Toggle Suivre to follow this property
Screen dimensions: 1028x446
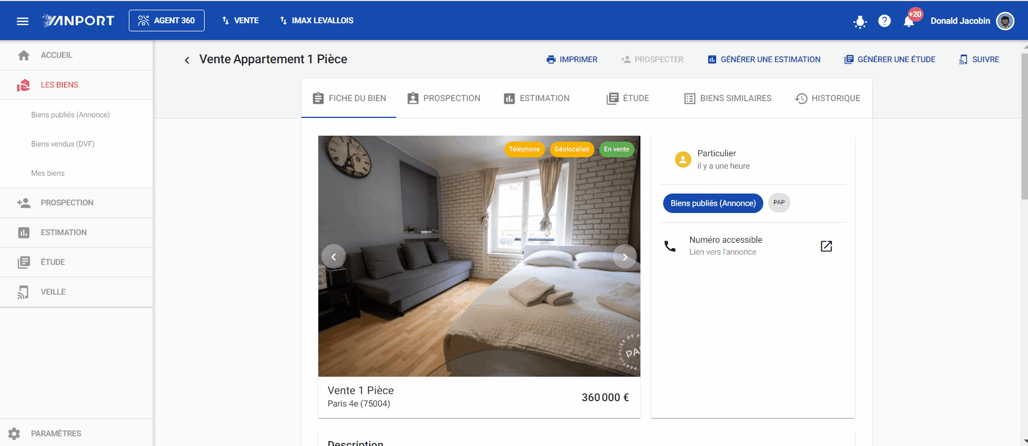coord(979,59)
